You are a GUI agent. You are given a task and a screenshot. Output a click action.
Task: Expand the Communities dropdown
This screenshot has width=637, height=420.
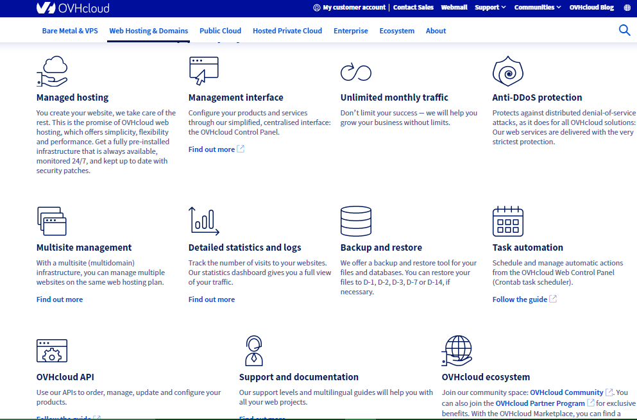[x=537, y=7]
